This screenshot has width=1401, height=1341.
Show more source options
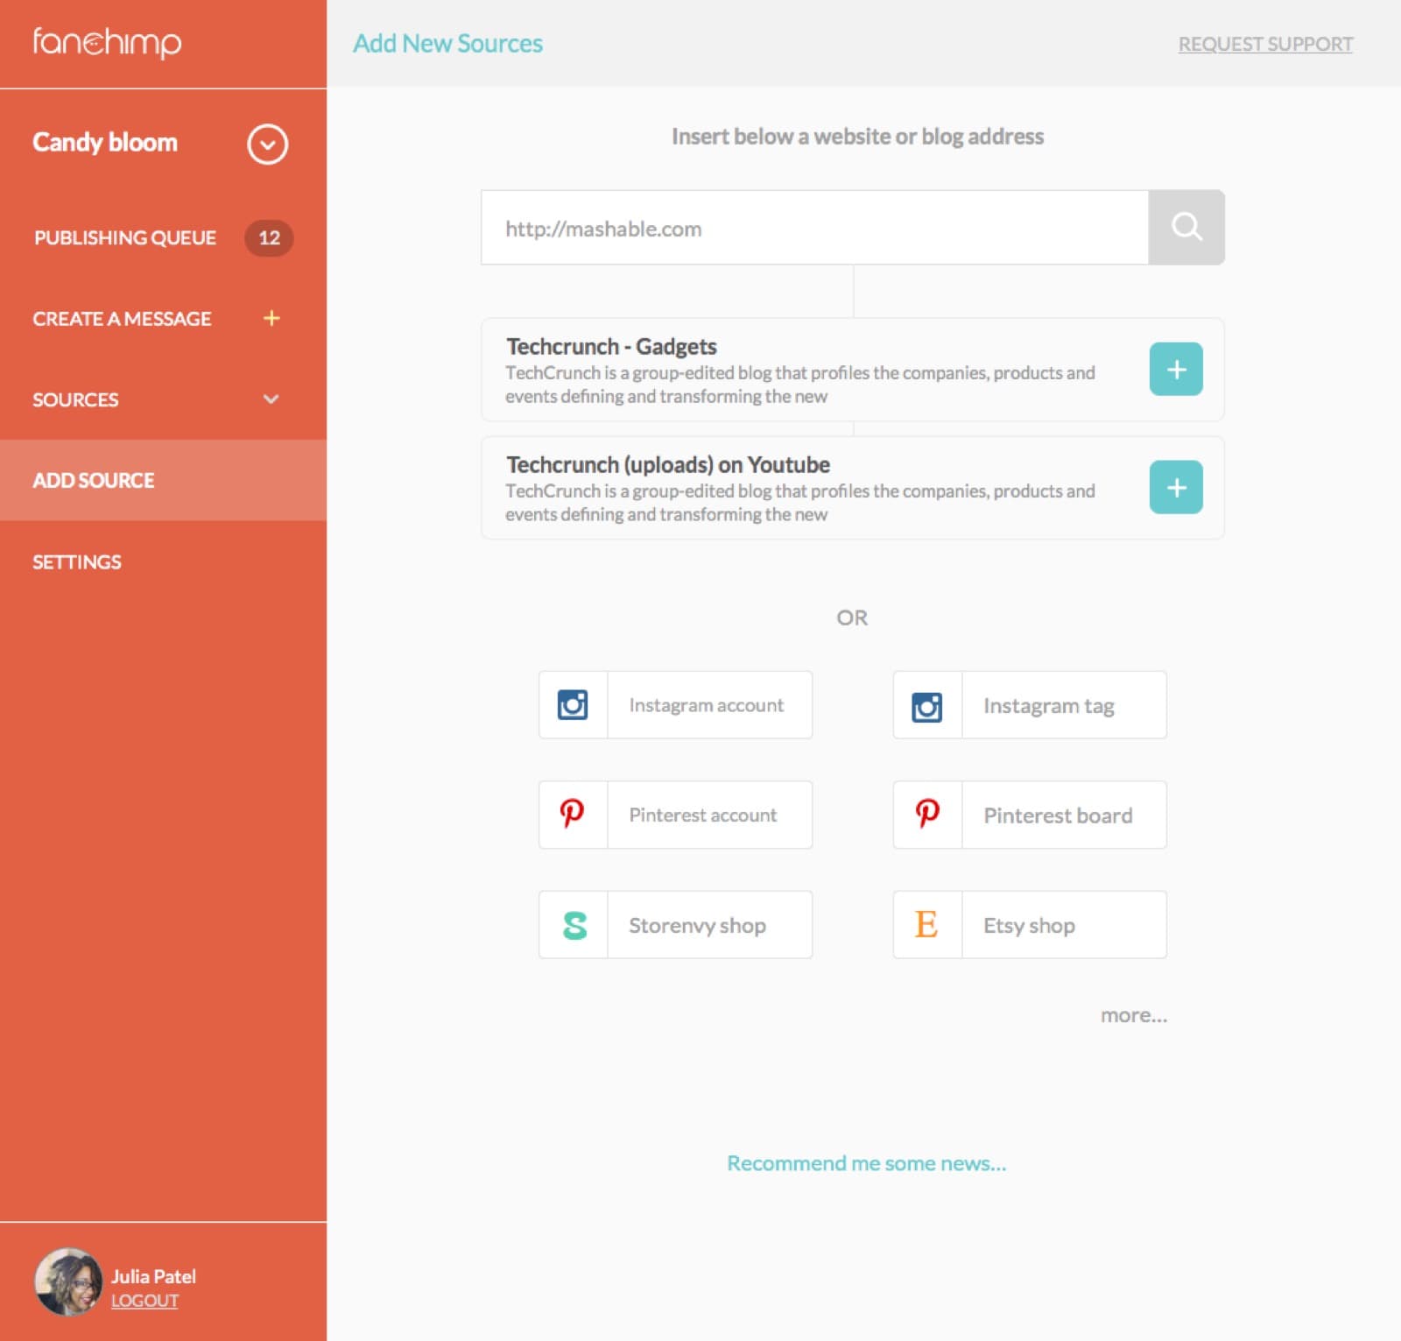[1133, 1015]
